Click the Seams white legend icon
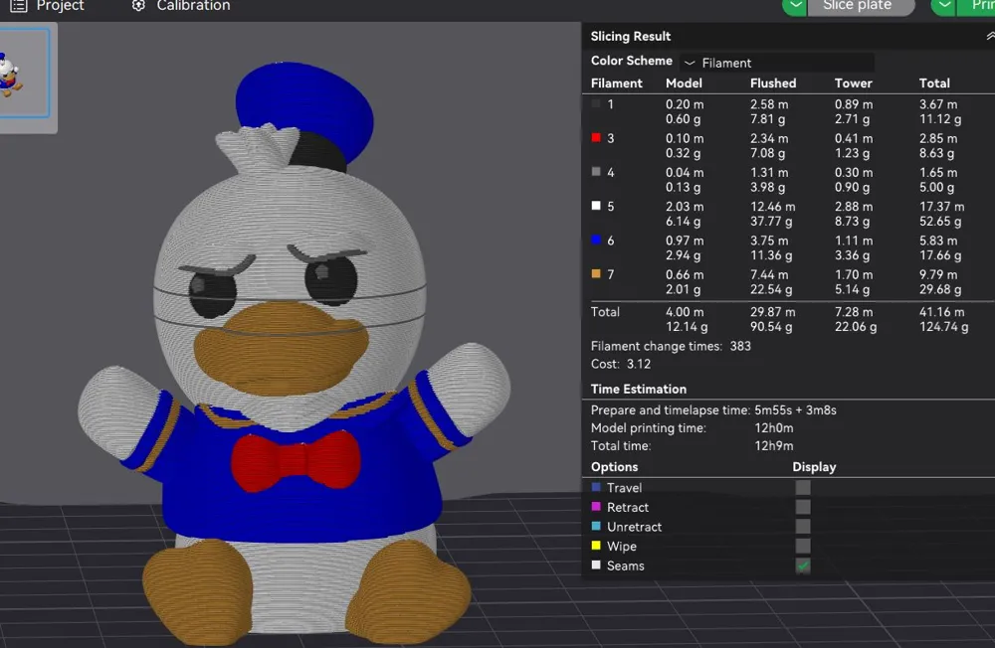This screenshot has height=648, width=995. click(596, 565)
